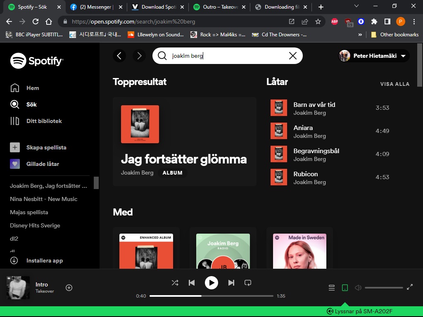Reload the page

tap(36, 21)
